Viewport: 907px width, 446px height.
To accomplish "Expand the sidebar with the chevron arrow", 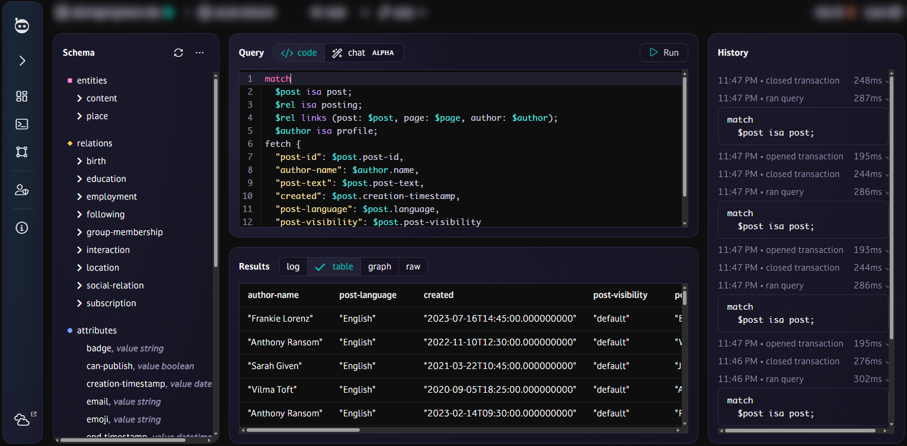I will (22, 60).
